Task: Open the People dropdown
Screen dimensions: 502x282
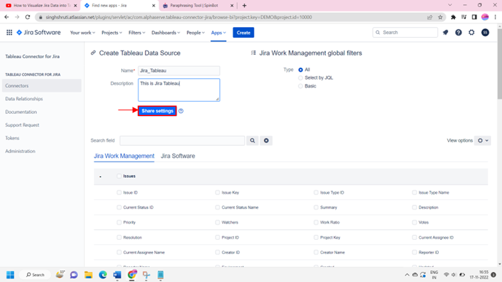Action: click(x=195, y=32)
